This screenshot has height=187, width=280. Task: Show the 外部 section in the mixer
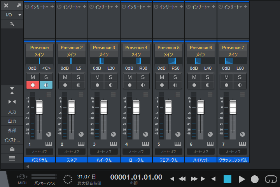[12, 131]
